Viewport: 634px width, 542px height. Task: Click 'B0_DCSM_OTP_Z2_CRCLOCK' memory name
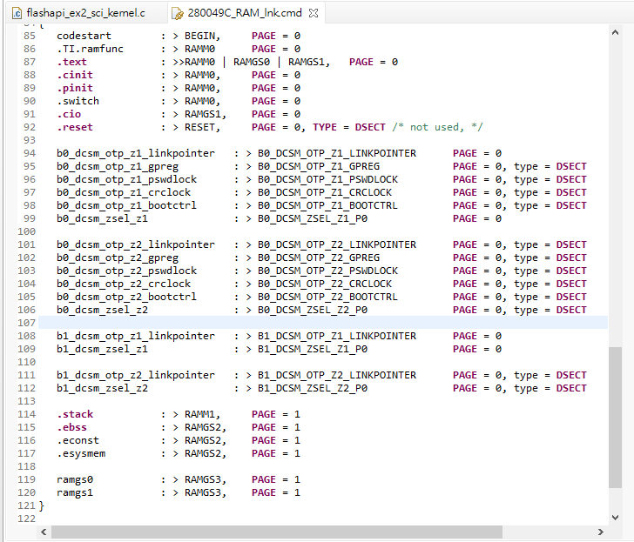[x=325, y=284]
